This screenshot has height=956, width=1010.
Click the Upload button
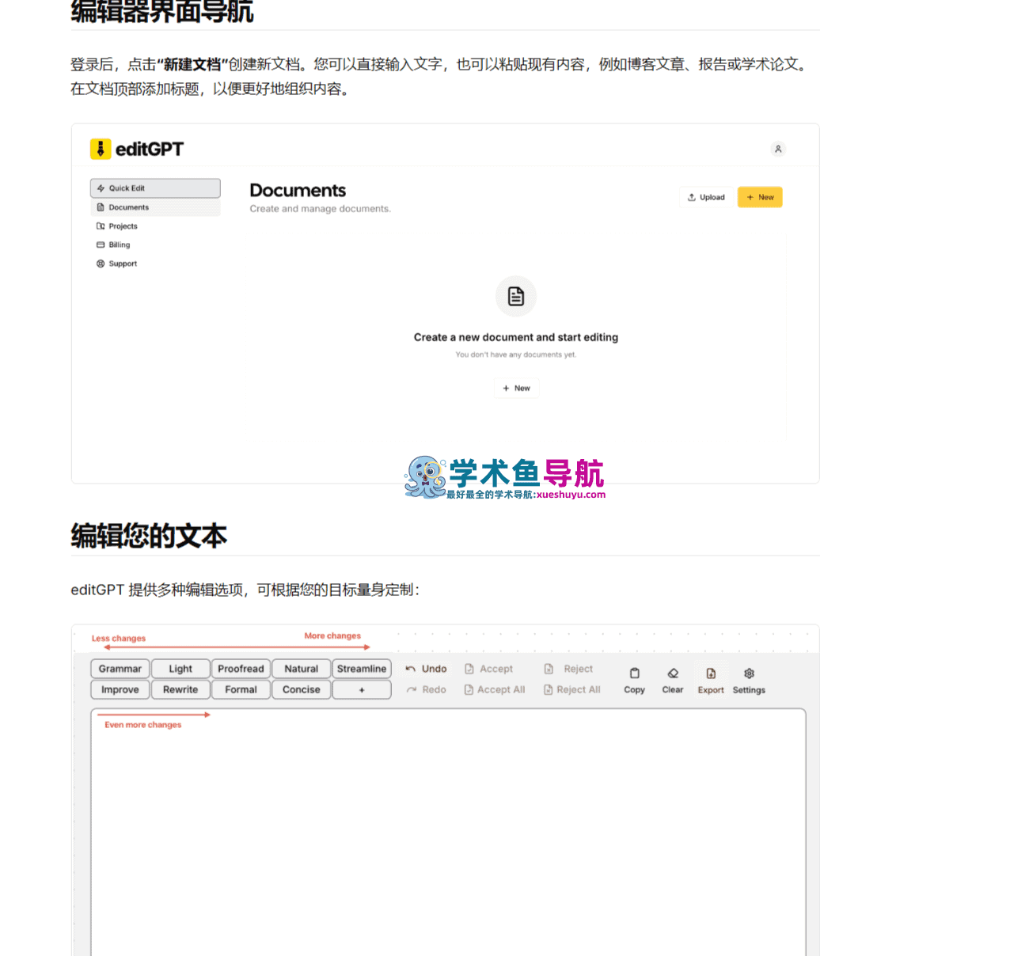(706, 197)
